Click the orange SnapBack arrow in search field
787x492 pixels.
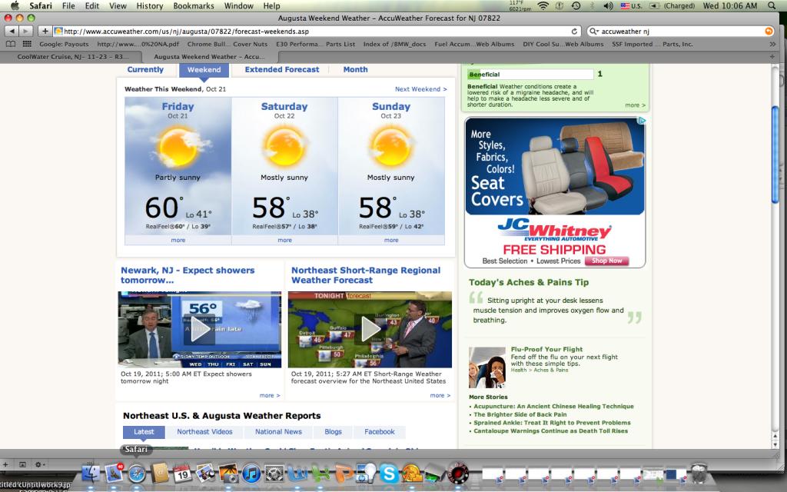coord(768,31)
